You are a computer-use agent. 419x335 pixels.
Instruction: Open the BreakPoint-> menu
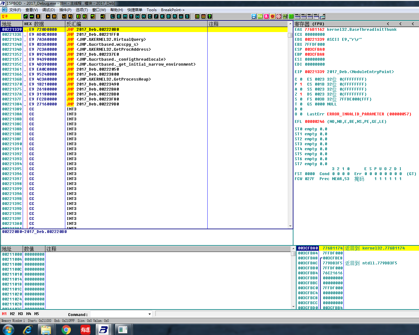pyautogui.click(x=173, y=10)
